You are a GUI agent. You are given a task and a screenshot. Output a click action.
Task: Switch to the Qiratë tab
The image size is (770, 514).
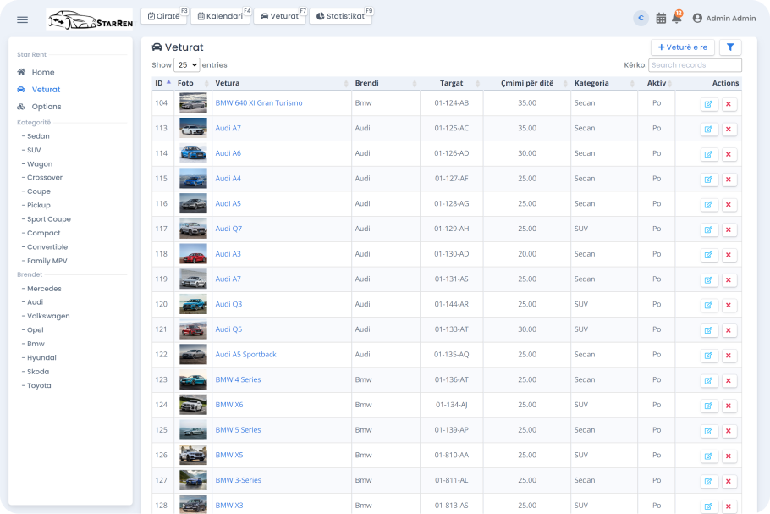coord(164,16)
